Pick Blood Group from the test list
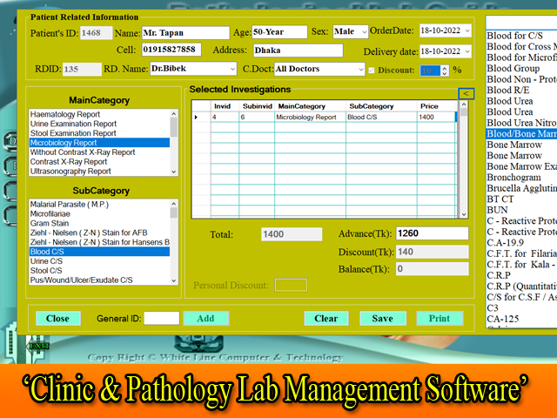Viewport: 557px width, 418px height. click(513, 68)
